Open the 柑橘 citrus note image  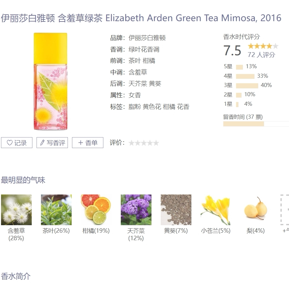point(96,210)
